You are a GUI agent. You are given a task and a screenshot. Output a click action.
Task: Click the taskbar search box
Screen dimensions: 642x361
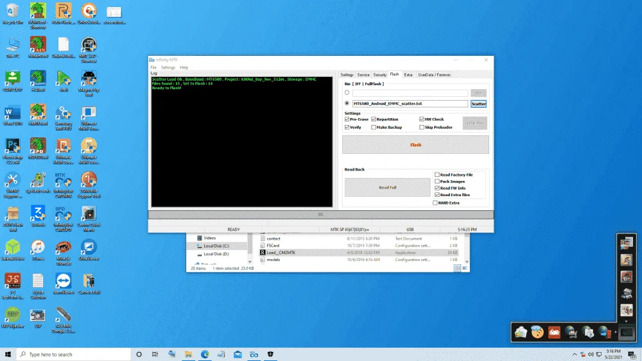coord(74,354)
